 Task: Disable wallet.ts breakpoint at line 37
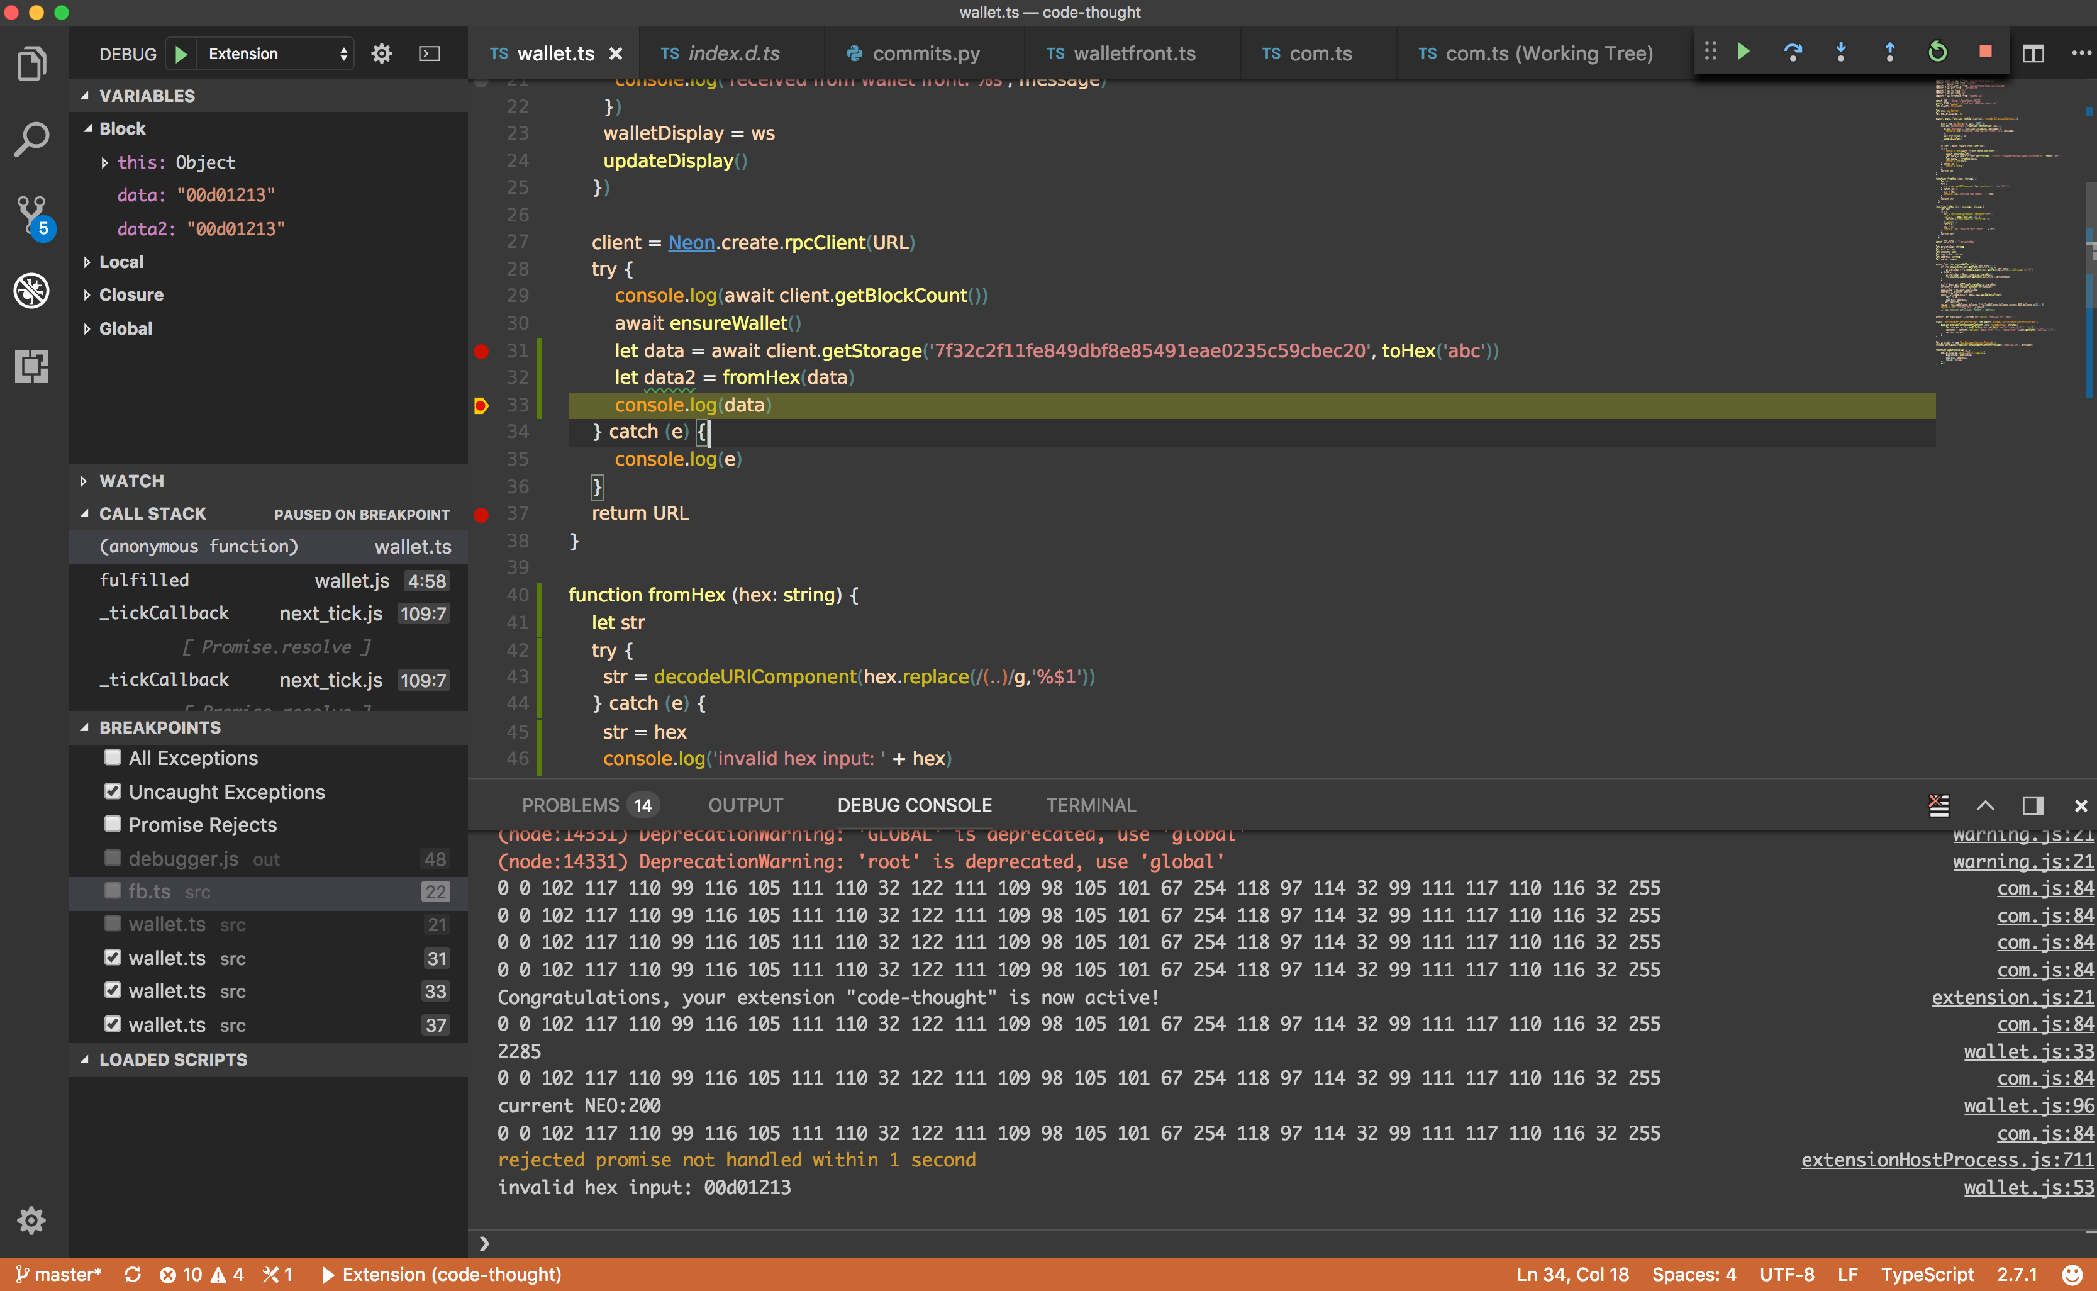[x=112, y=1024]
